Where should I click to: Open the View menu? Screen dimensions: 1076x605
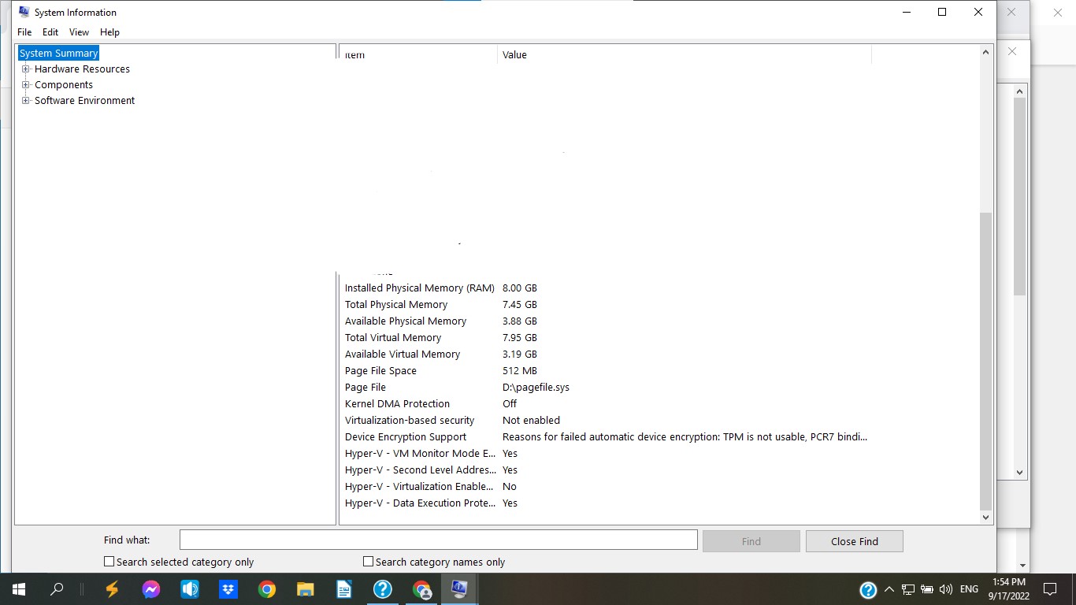pyautogui.click(x=78, y=32)
